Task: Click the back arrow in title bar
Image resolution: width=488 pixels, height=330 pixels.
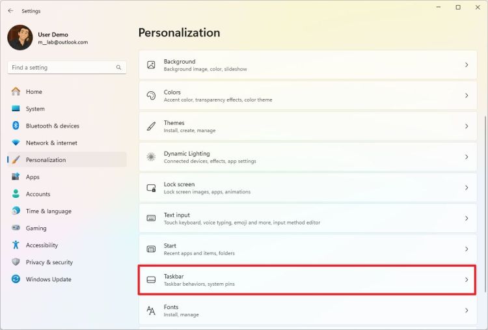Action: point(10,11)
